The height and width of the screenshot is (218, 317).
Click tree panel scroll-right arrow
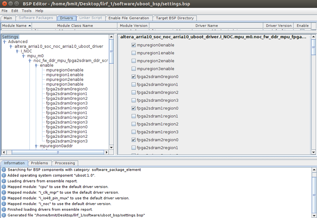click(x=107, y=152)
